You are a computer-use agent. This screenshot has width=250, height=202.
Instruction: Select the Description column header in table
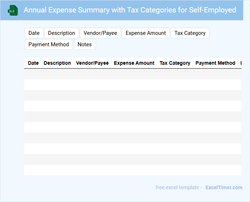[x=57, y=63]
